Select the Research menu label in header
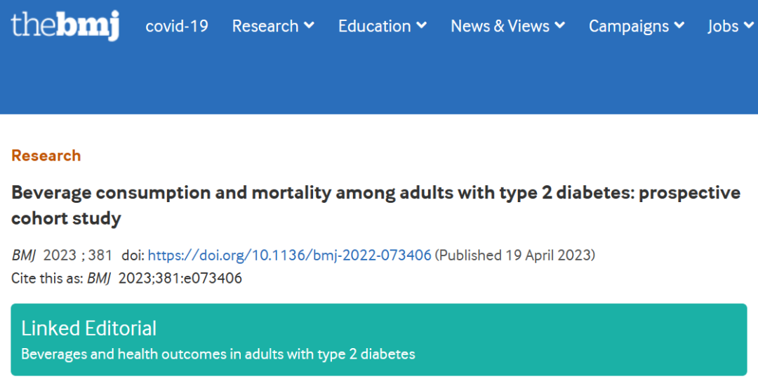 tap(265, 26)
